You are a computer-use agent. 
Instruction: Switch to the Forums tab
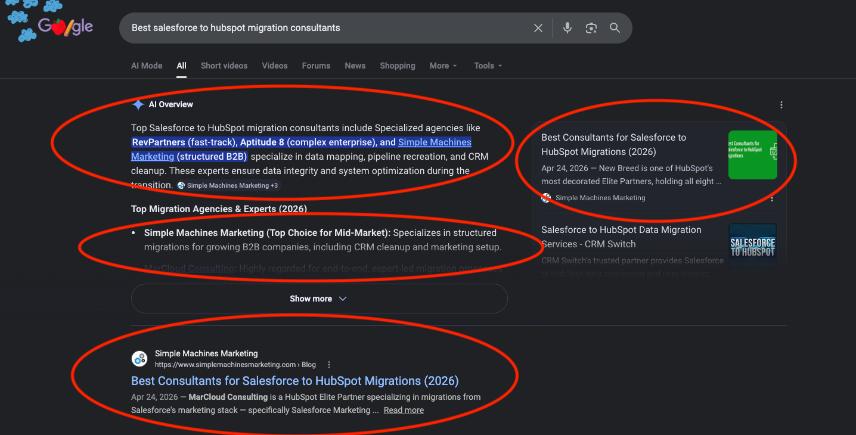316,66
